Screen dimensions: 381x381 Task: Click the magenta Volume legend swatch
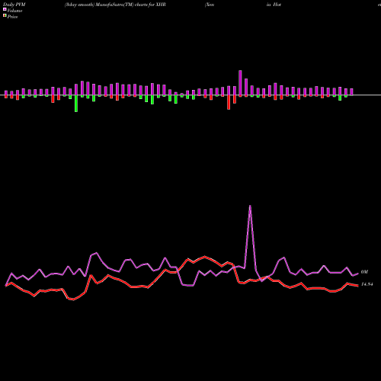click(5, 10)
